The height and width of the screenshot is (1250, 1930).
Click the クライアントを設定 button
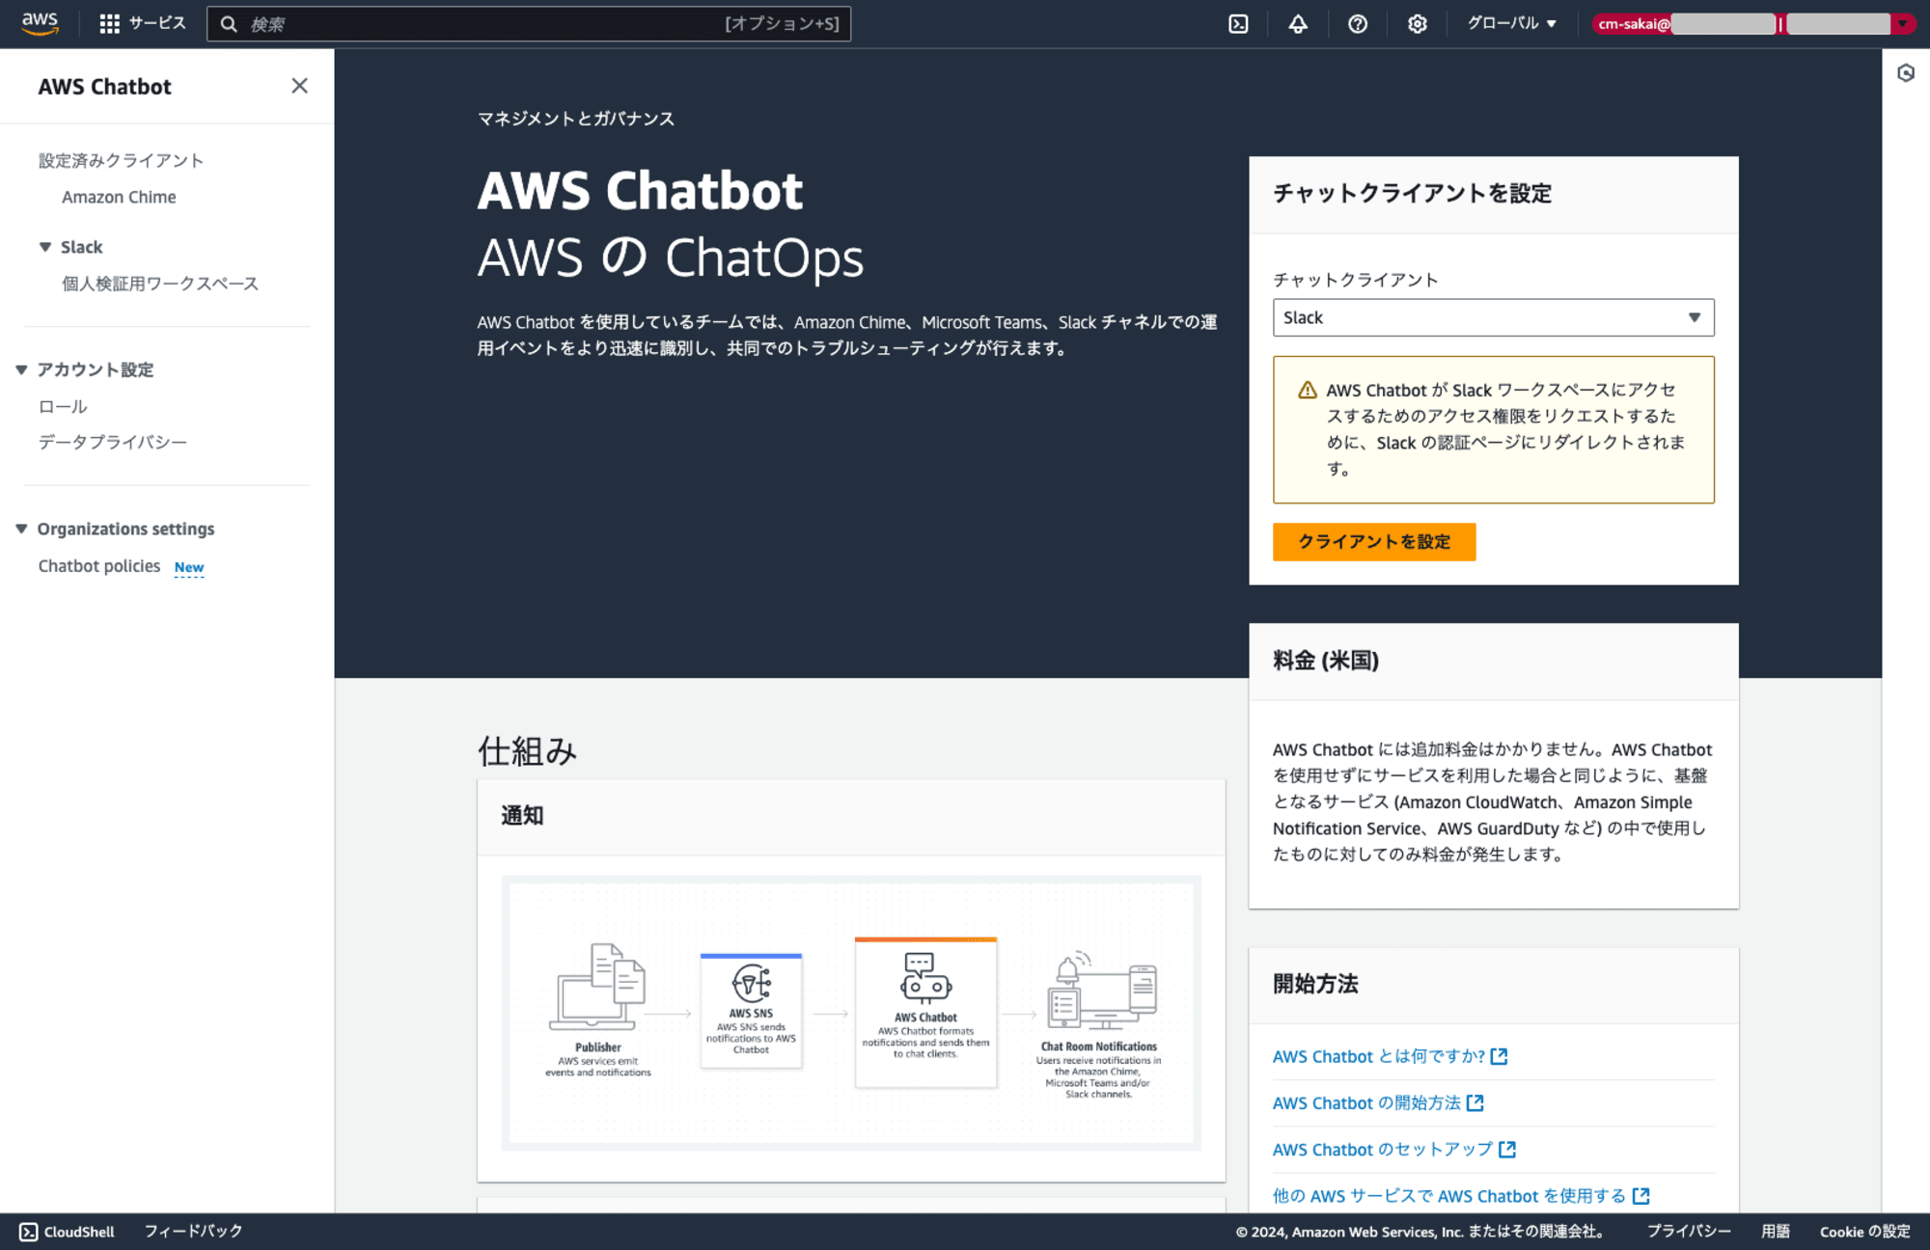(x=1374, y=542)
